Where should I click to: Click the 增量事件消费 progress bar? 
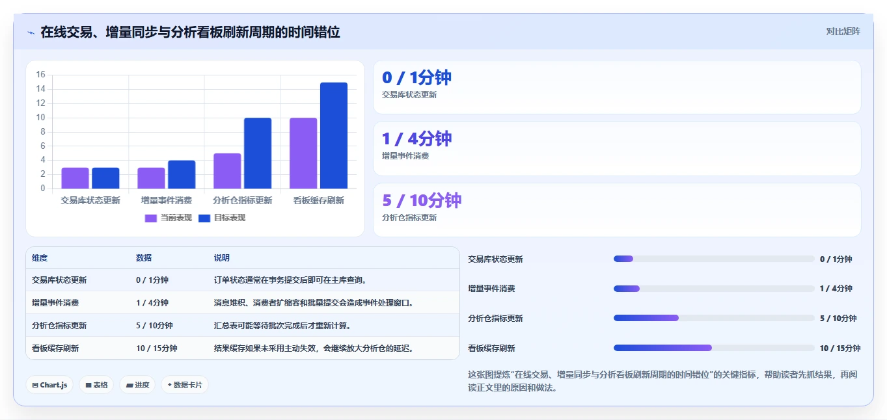tap(714, 289)
